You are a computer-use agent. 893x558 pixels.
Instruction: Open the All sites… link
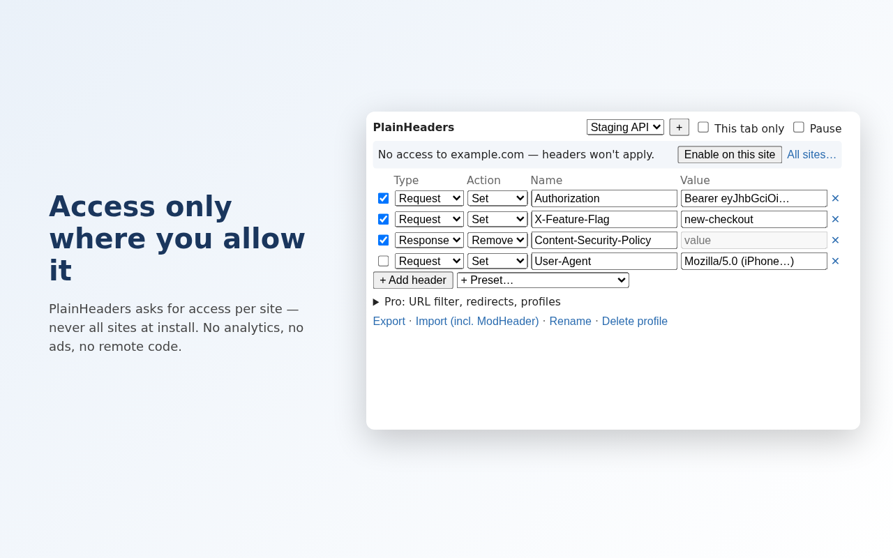(811, 155)
